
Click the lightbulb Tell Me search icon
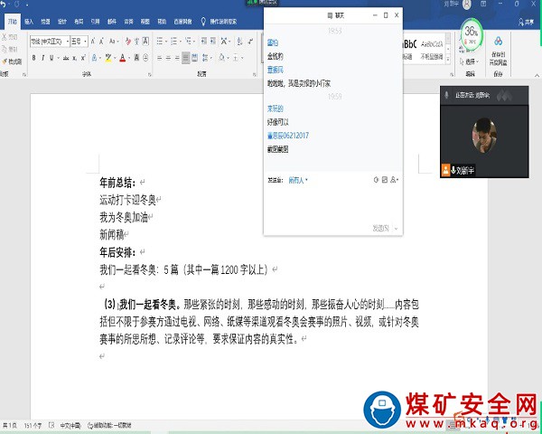[x=203, y=22]
